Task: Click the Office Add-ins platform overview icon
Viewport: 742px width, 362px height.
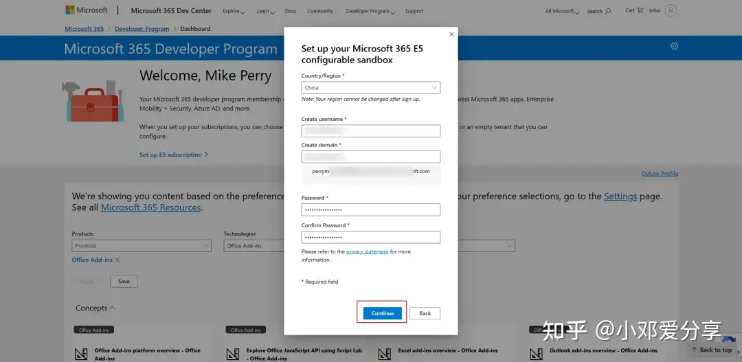Action: tap(81, 353)
